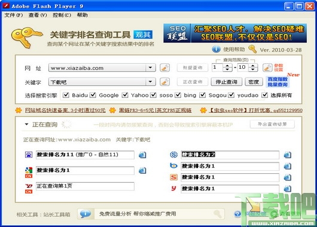
Task: Click the Sogou logo icon
Action: click(x=173, y=177)
